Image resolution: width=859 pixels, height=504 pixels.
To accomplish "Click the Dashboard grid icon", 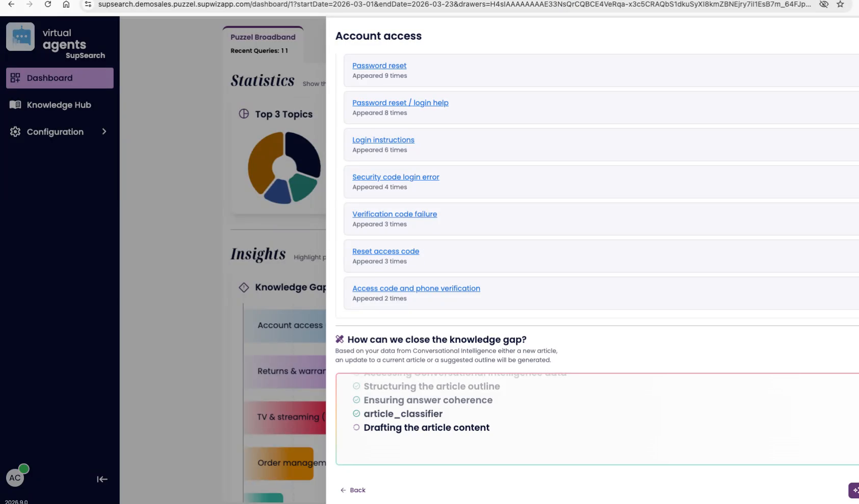I will point(15,78).
